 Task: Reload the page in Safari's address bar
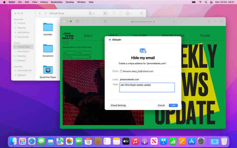(x=174, y=22)
